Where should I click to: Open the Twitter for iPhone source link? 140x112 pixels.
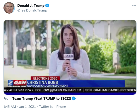tap(52, 107)
